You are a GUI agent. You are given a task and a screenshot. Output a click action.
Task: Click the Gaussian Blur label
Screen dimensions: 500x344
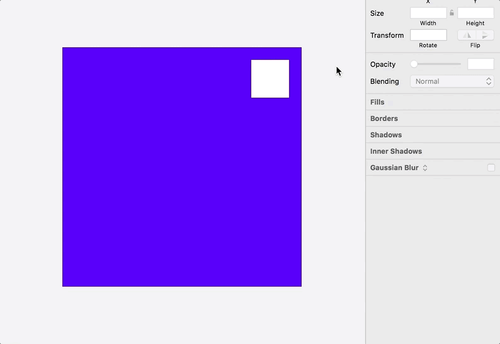point(394,168)
